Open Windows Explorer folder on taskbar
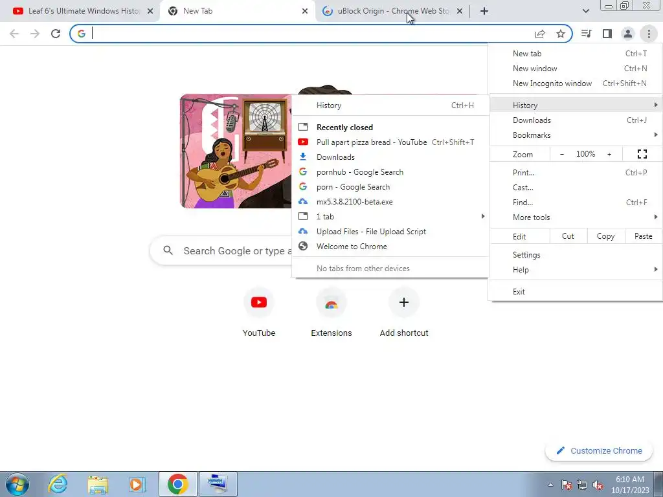663x497 pixels. [98, 484]
